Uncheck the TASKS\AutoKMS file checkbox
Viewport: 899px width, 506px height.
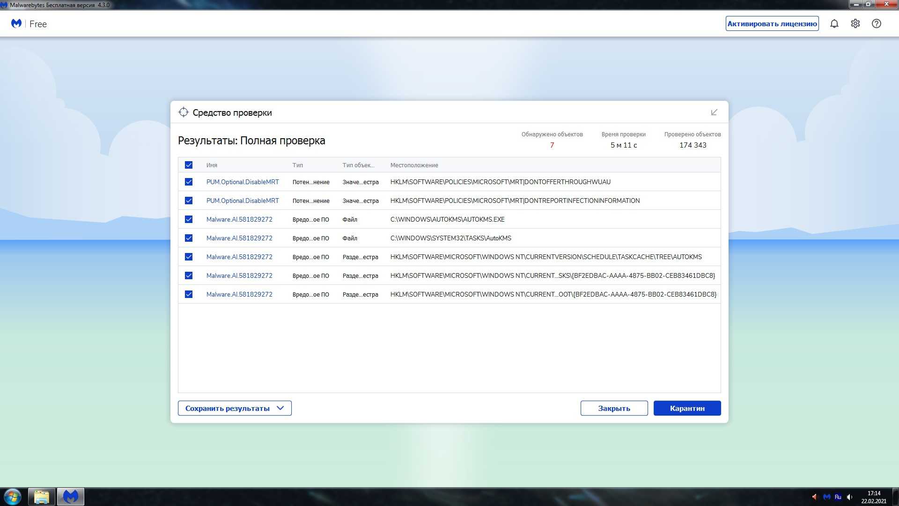pos(189,238)
